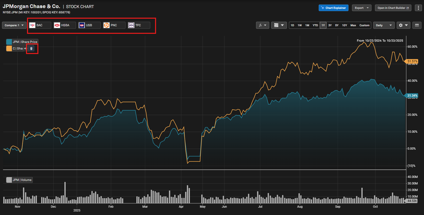This screenshot has height=215, width=424.
Task: Open the fx functions dropdown
Action: pyautogui.click(x=263, y=25)
